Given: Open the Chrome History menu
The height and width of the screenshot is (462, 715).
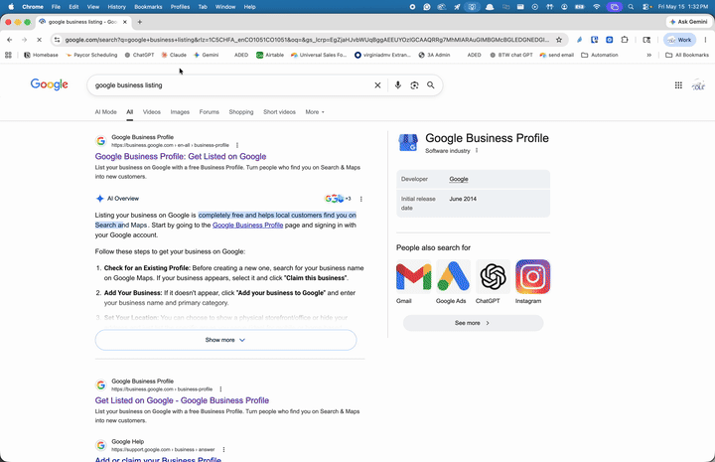Looking at the screenshot, I should pyautogui.click(x=116, y=7).
